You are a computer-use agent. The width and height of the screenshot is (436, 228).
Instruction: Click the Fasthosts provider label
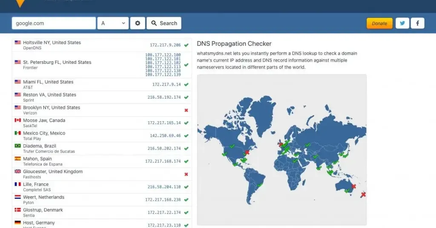(x=32, y=177)
